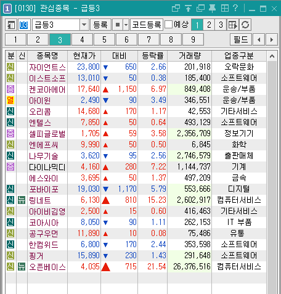The height and width of the screenshot is (294, 281).
Task: Switch to view tab 2 next to 예상
Action: [x=209, y=25]
